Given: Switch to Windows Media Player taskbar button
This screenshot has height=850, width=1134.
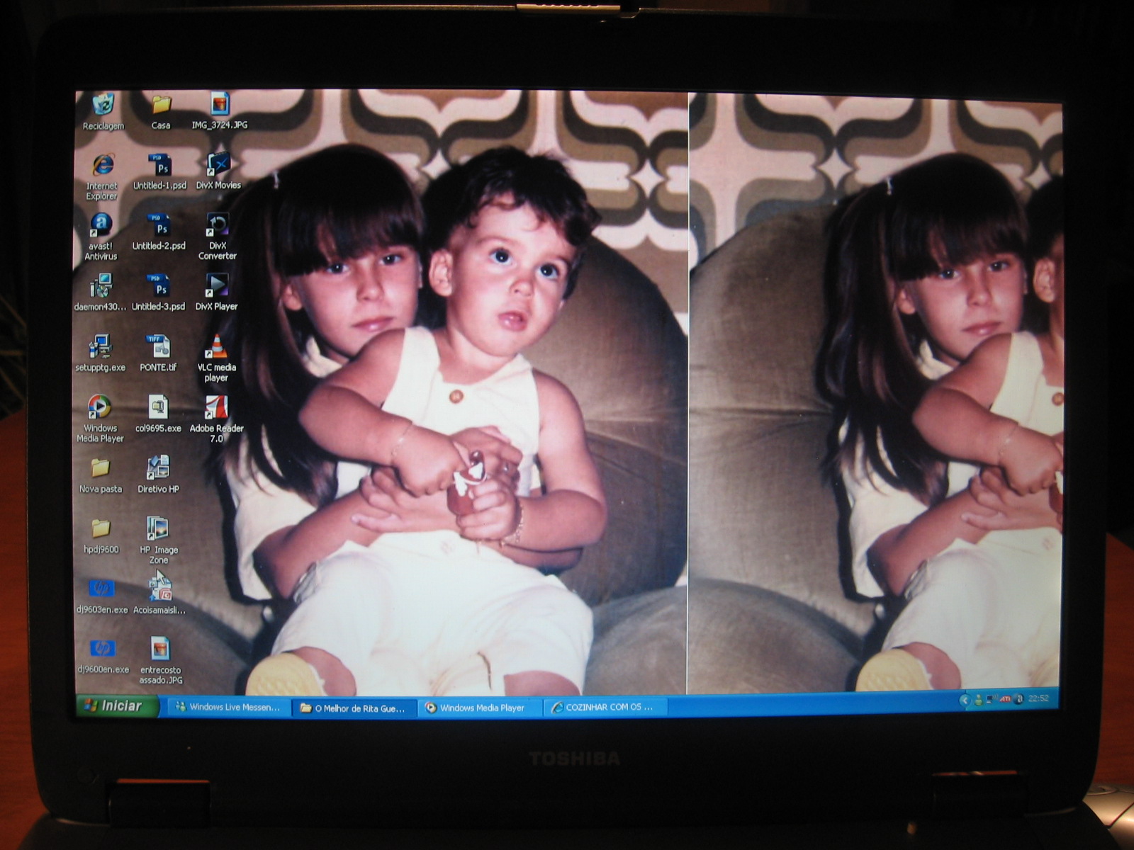Looking at the screenshot, I should (x=481, y=708).
